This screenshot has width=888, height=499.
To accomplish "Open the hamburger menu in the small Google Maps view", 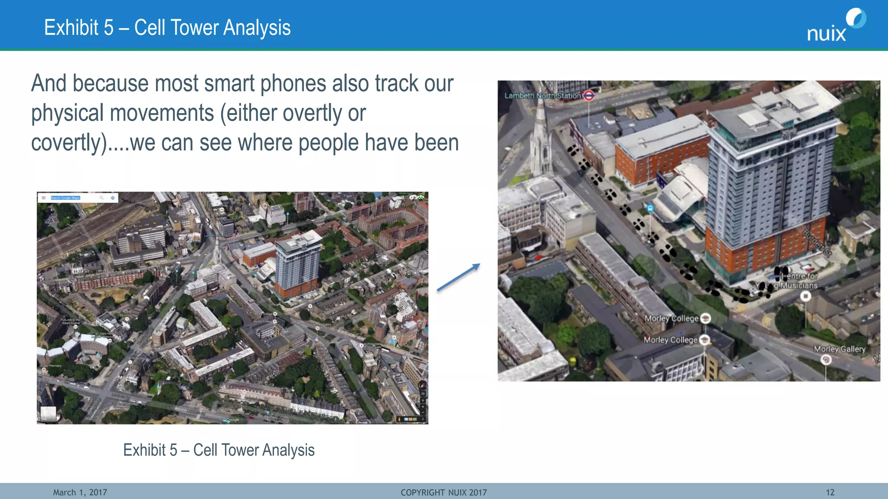I will click(x=43, y=198).
